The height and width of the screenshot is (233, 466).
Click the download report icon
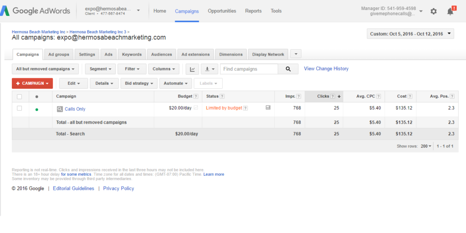point(209,69)
